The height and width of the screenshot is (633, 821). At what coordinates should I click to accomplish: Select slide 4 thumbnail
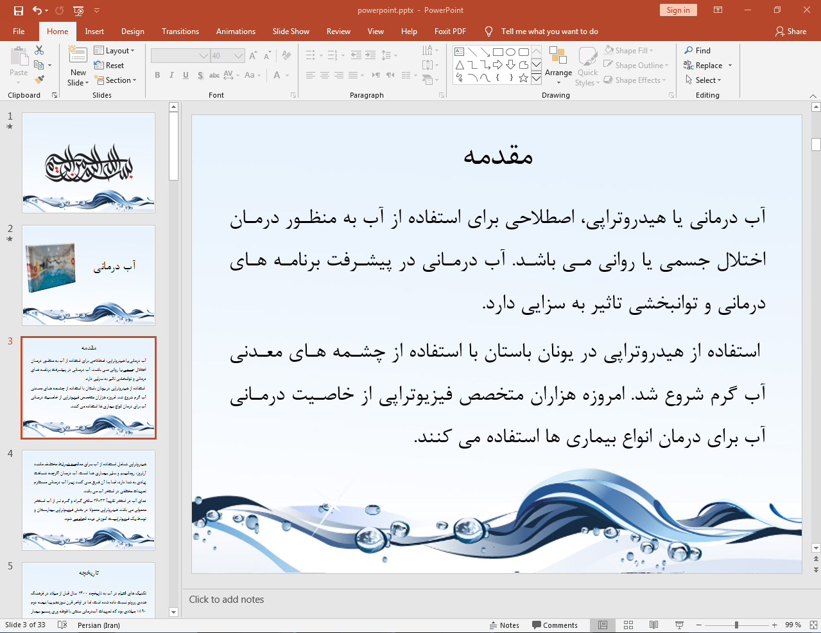[89, 500]
